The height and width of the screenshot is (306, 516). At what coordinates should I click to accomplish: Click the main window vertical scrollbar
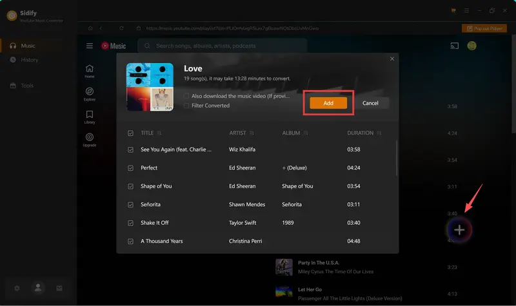[513, 84]
